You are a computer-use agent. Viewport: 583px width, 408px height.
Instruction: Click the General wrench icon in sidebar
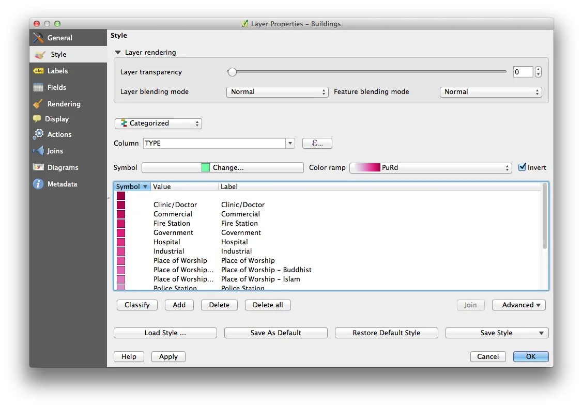pos(39,38)
